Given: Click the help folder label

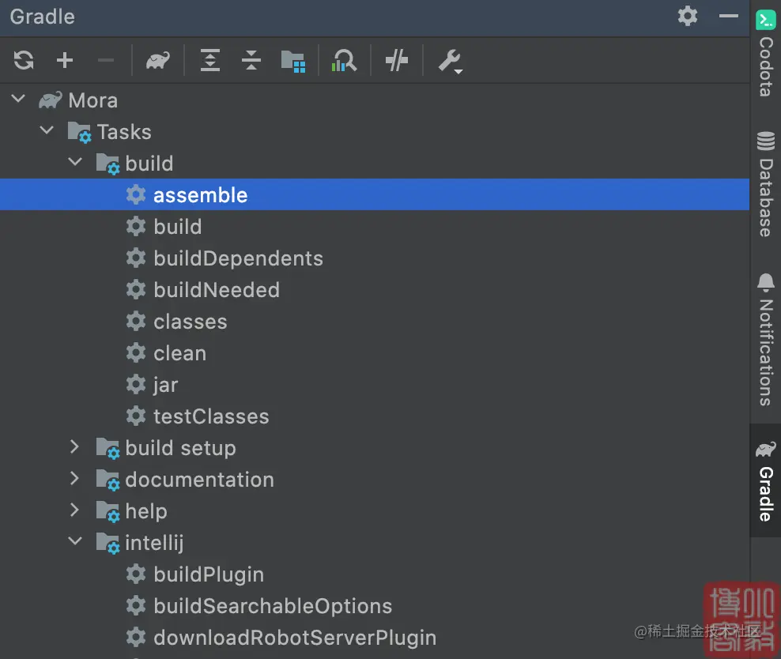Looking at the screenshot, I should (x=146, y=511).
